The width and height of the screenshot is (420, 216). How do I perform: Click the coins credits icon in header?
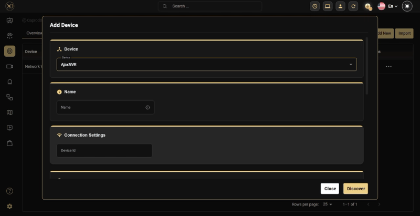(369, 6)
